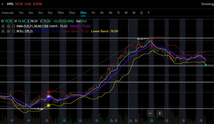Click the yellow lower band marker dot
Image resolution: width=214 pixels, height=124 pixels.
pyautogui.click(x=48, y=105)
